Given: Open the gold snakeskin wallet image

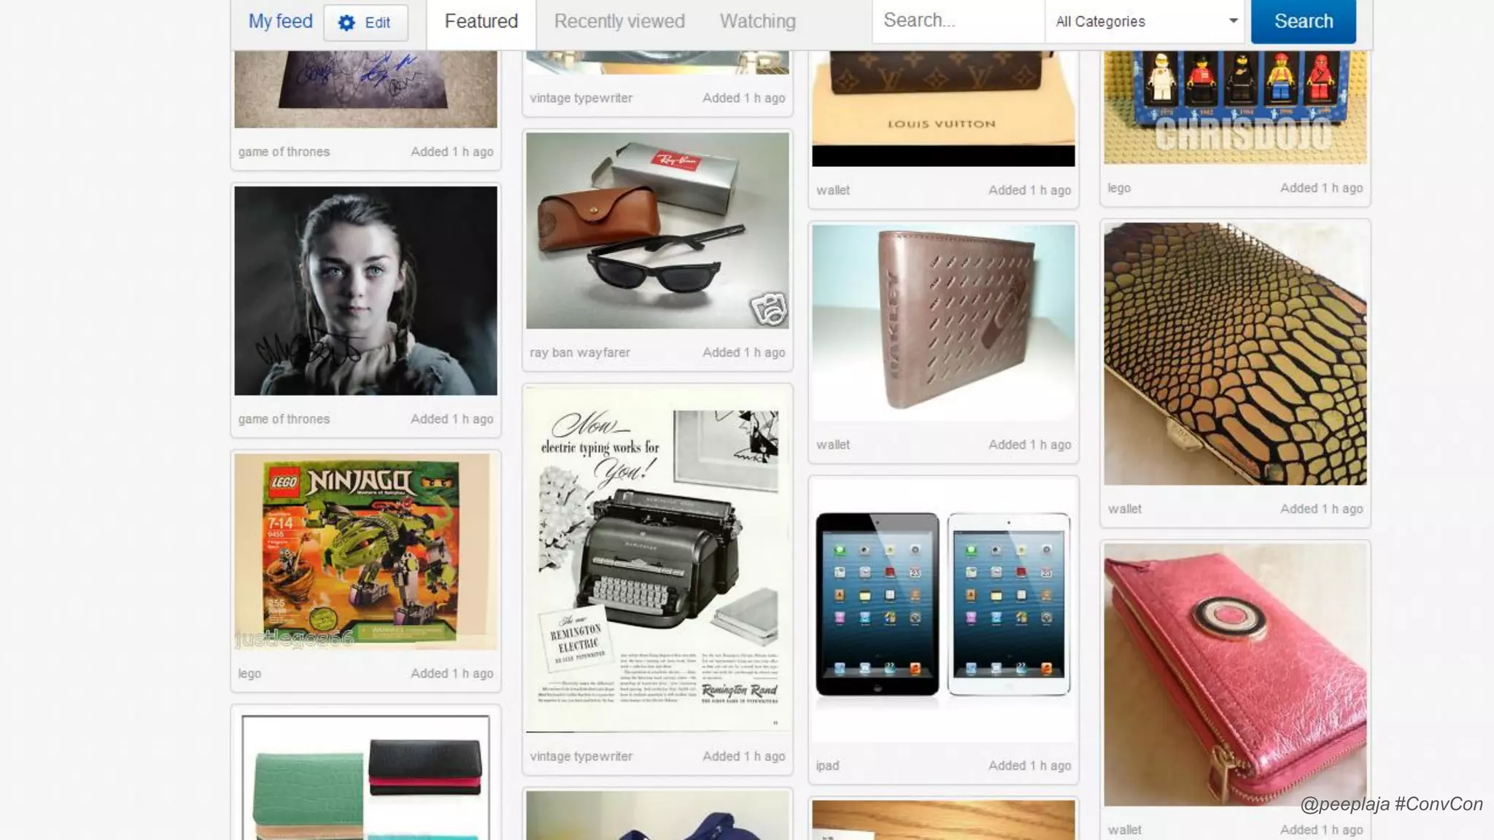Looking at the screenshot, I should click(1235, 354).
